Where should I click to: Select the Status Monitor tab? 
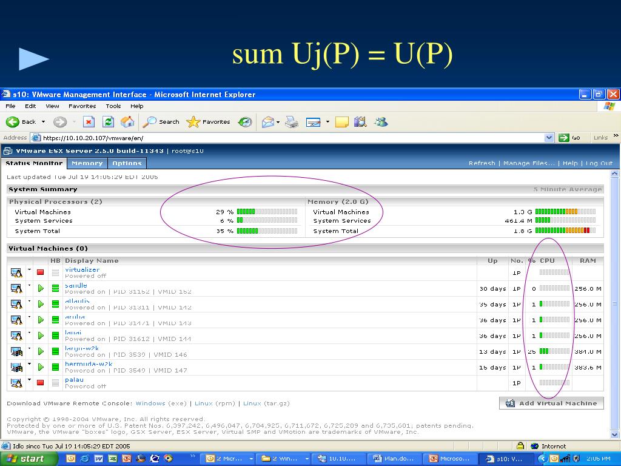pos(34,163)
